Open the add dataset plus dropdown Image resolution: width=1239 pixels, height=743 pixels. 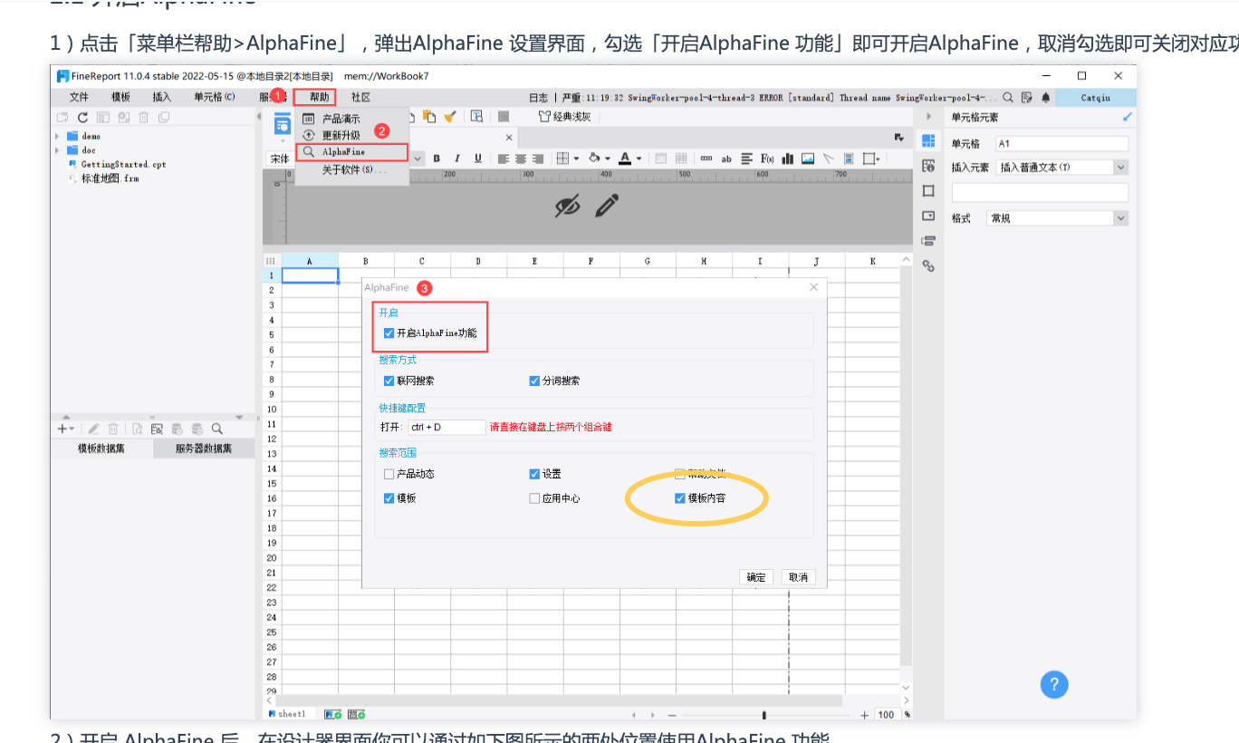point(66,429)
